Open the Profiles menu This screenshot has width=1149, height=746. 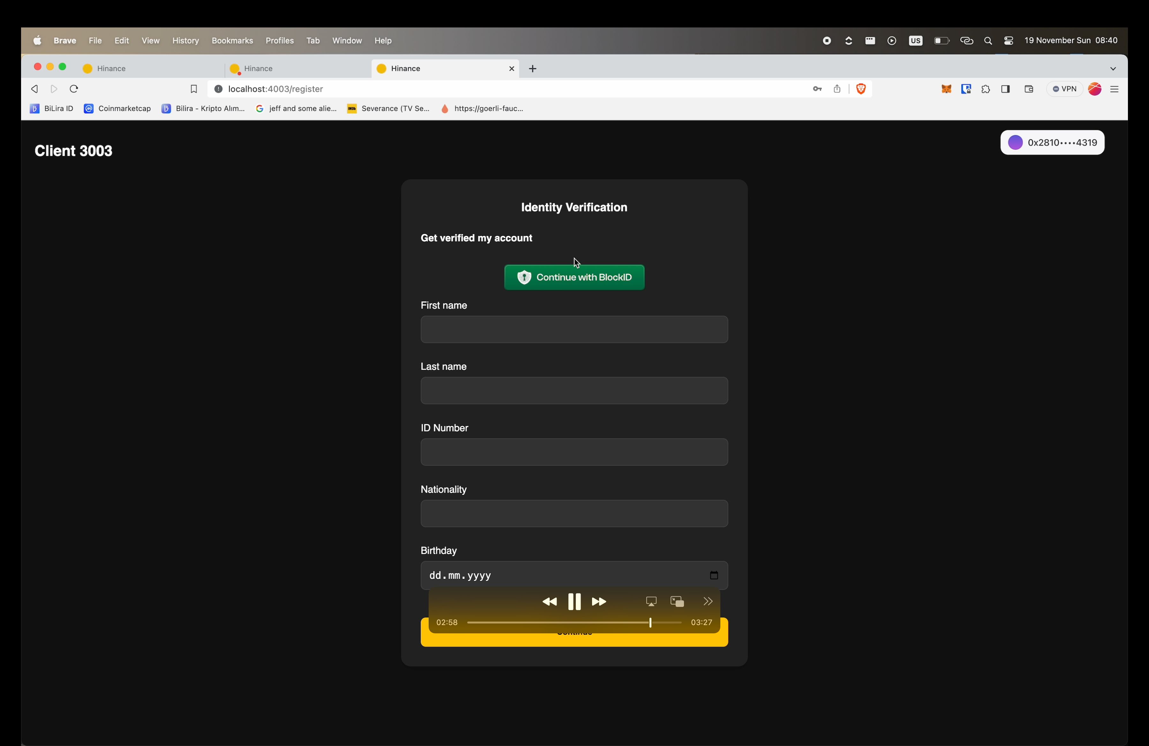pyautogui.click(x=280, y=41)
